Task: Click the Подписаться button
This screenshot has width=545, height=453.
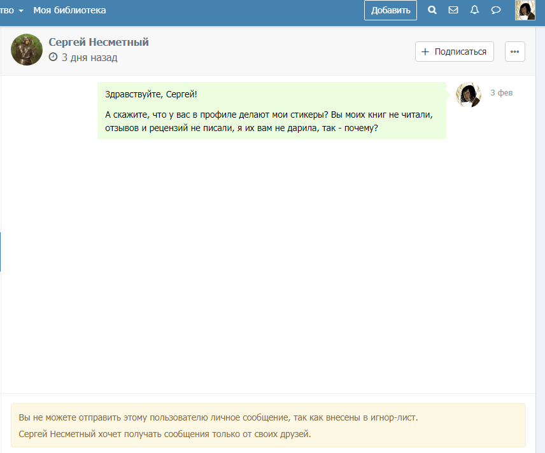Action: 454,52
